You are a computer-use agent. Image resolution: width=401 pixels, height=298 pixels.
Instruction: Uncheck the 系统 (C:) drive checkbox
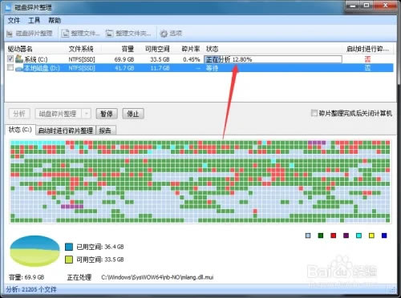pyautogui.click(x=10, y=58)
